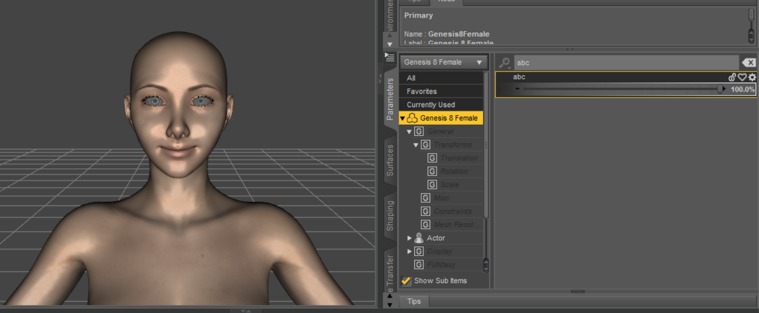Collapse the Transforms group triangle
Viewport: 759px width, 313px height.
[x=416, y=145]
